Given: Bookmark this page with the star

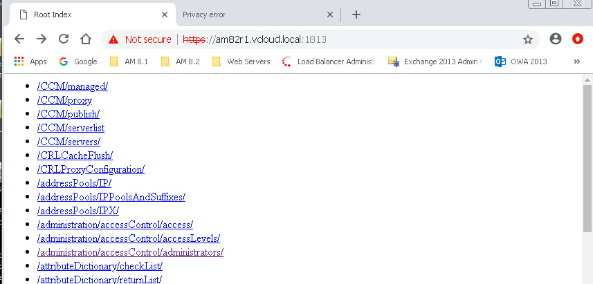Looking at the screenshot, I should [x=527, y=39].
